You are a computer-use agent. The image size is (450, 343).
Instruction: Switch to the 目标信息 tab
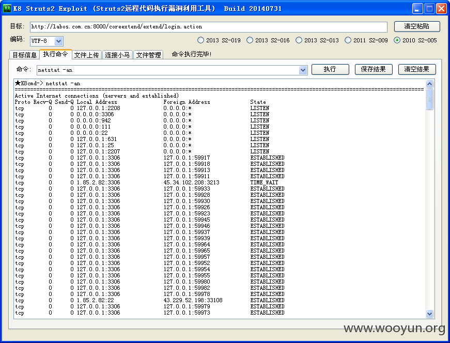24,55
